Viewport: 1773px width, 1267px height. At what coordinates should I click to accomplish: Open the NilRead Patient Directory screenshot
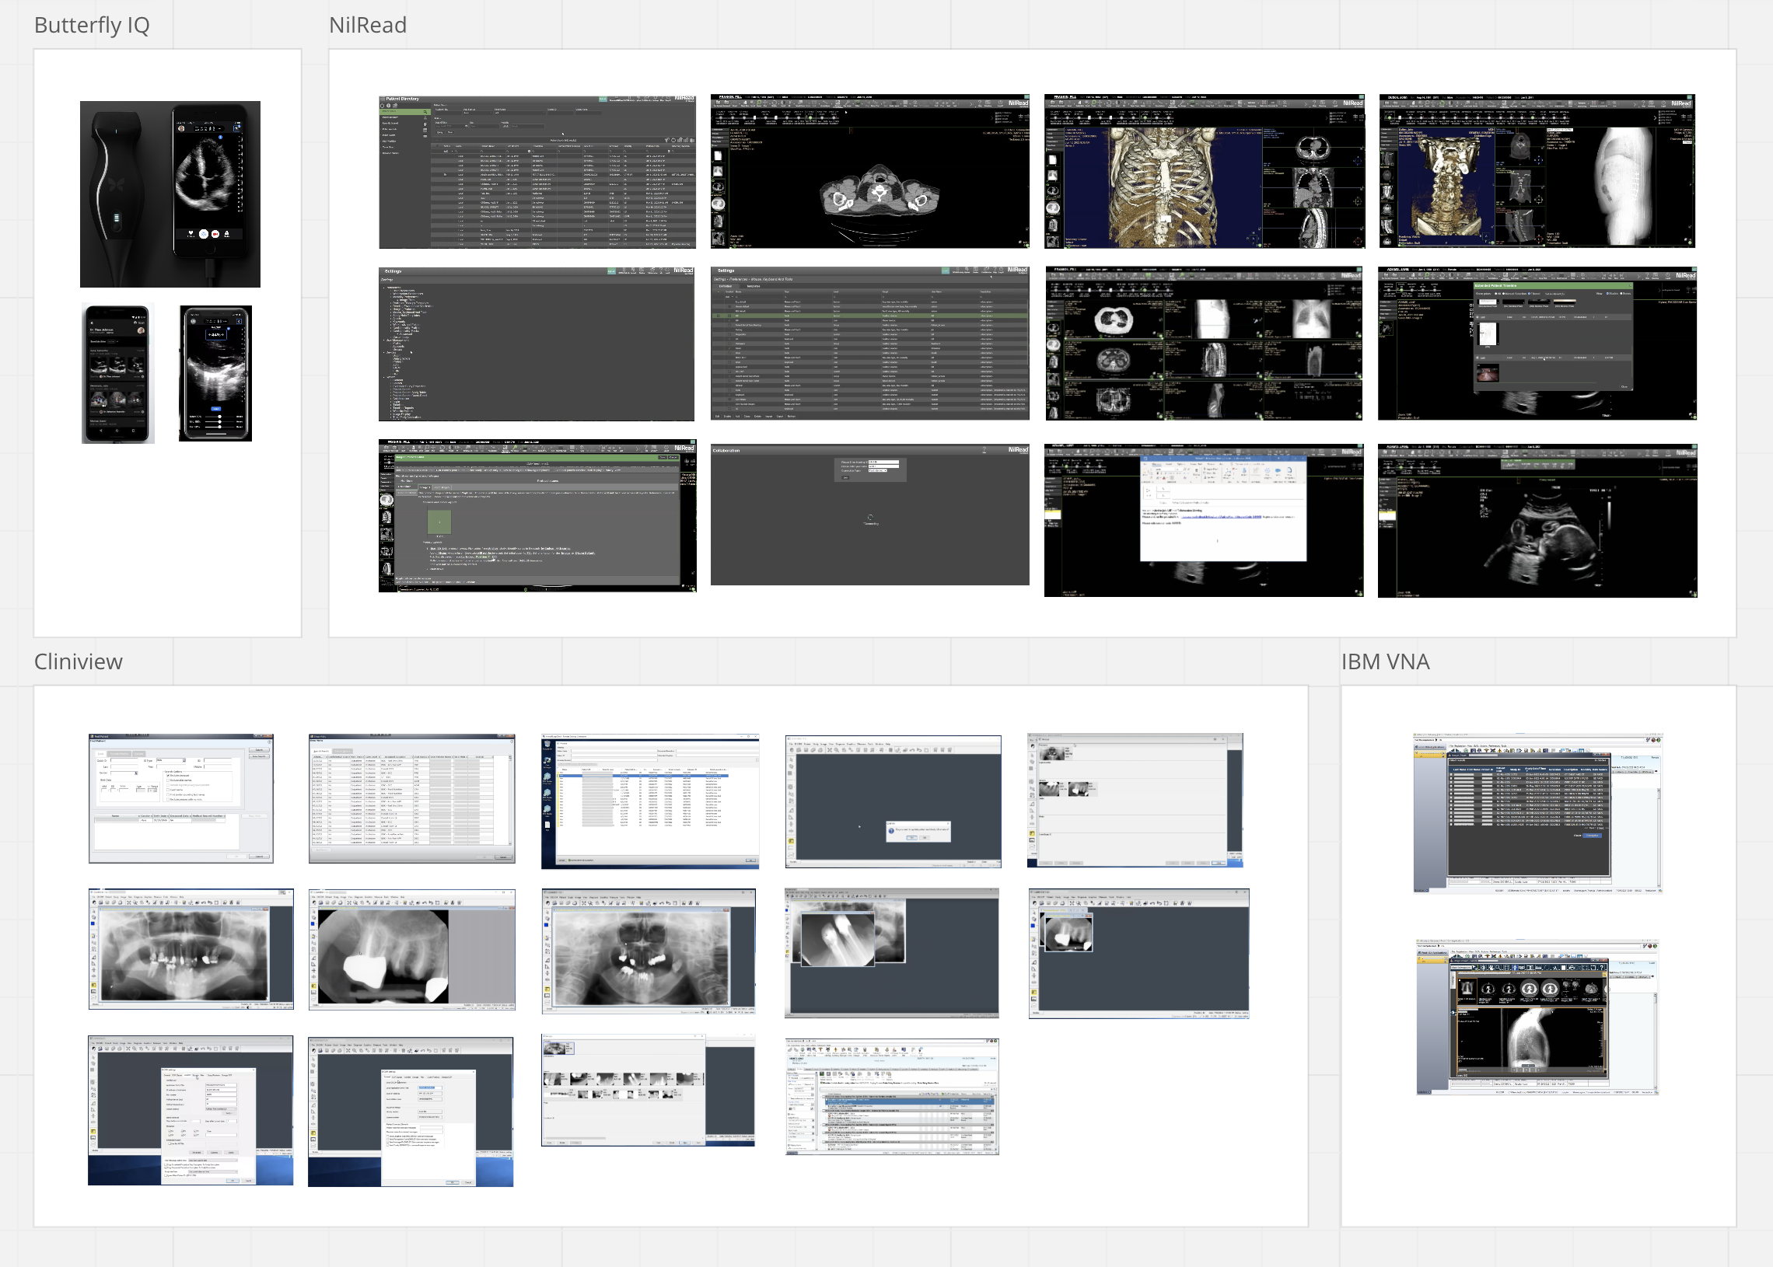(537, 173)
